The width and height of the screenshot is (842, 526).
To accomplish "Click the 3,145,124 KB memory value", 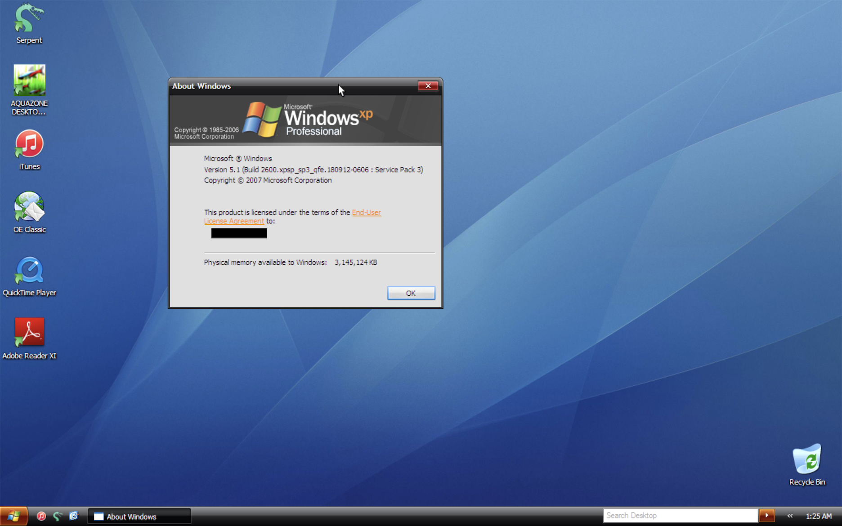I will click(356, 263).
